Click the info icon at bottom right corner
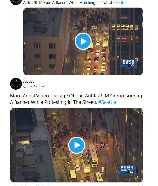The image size is (158, 186). pyautogui.click(x=141, y=185)
